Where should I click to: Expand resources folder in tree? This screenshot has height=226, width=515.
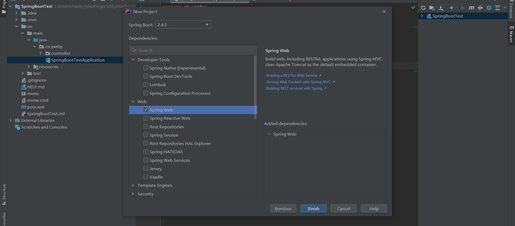(x=28, y=67)
